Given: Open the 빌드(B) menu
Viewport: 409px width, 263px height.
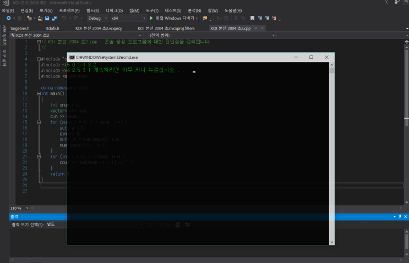Looking at the screenshot, I should click(x=92, y=10).
